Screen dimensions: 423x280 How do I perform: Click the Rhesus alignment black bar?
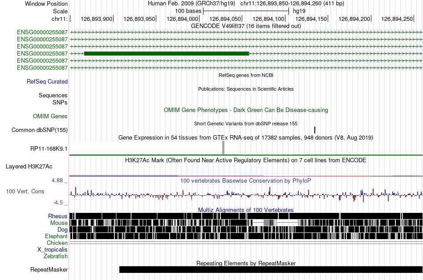(246, 216)
